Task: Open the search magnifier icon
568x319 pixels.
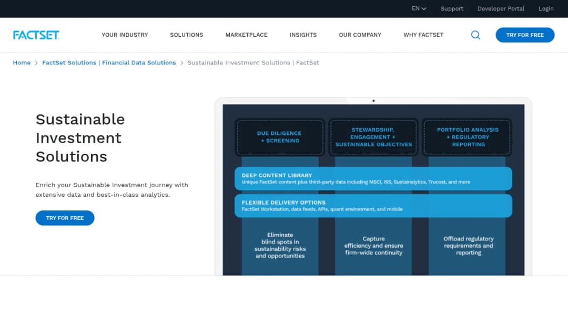Action: click(x=475, y=35)
